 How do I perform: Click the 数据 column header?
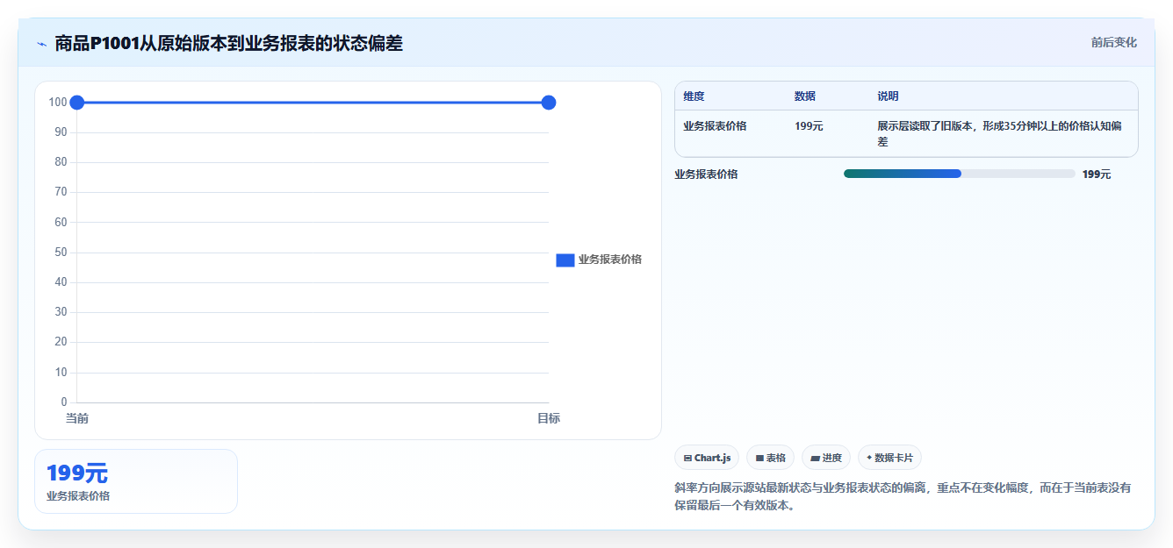[805, 96]
